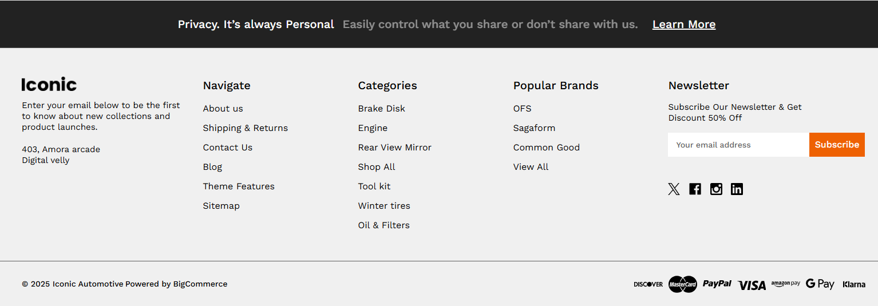This screenshot has width=878, height=306.
Task: Browse the Brake Disk category
Action: pyautogui.click(x=381, y=109)
